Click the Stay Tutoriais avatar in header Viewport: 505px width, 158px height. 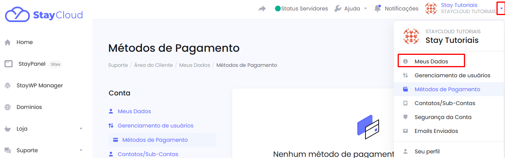(x=432, y=8)
